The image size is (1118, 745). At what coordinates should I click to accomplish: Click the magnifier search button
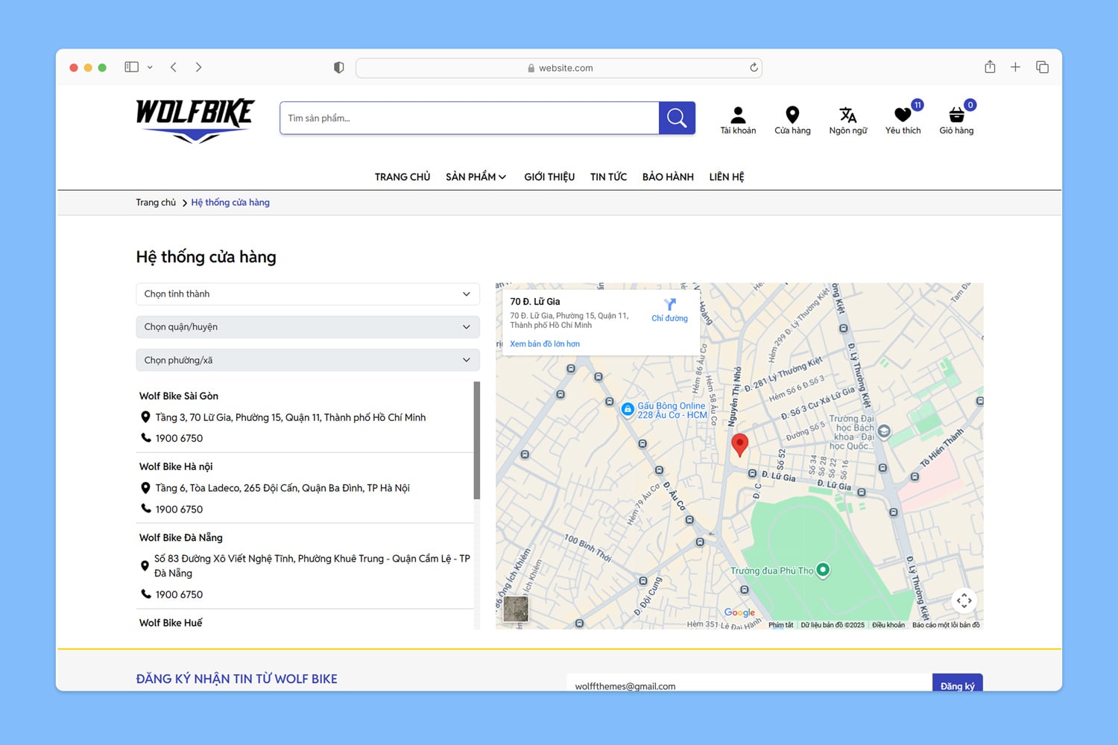tap(677, 118)
